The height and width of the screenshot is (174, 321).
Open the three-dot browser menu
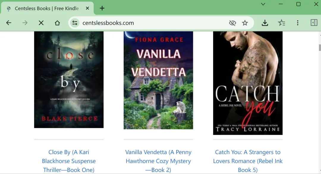point(298,23)
